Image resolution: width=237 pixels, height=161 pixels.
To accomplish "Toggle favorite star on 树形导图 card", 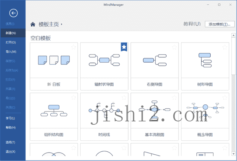I will point(225,47).
